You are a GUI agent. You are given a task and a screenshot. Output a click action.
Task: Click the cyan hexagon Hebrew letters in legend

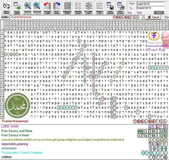click(155, 153)
